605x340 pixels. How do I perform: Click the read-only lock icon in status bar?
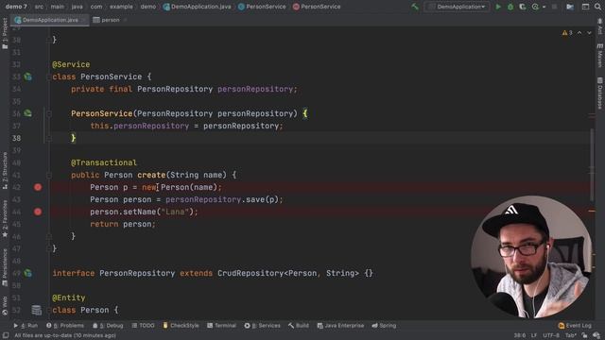click(x=584, y=336)
